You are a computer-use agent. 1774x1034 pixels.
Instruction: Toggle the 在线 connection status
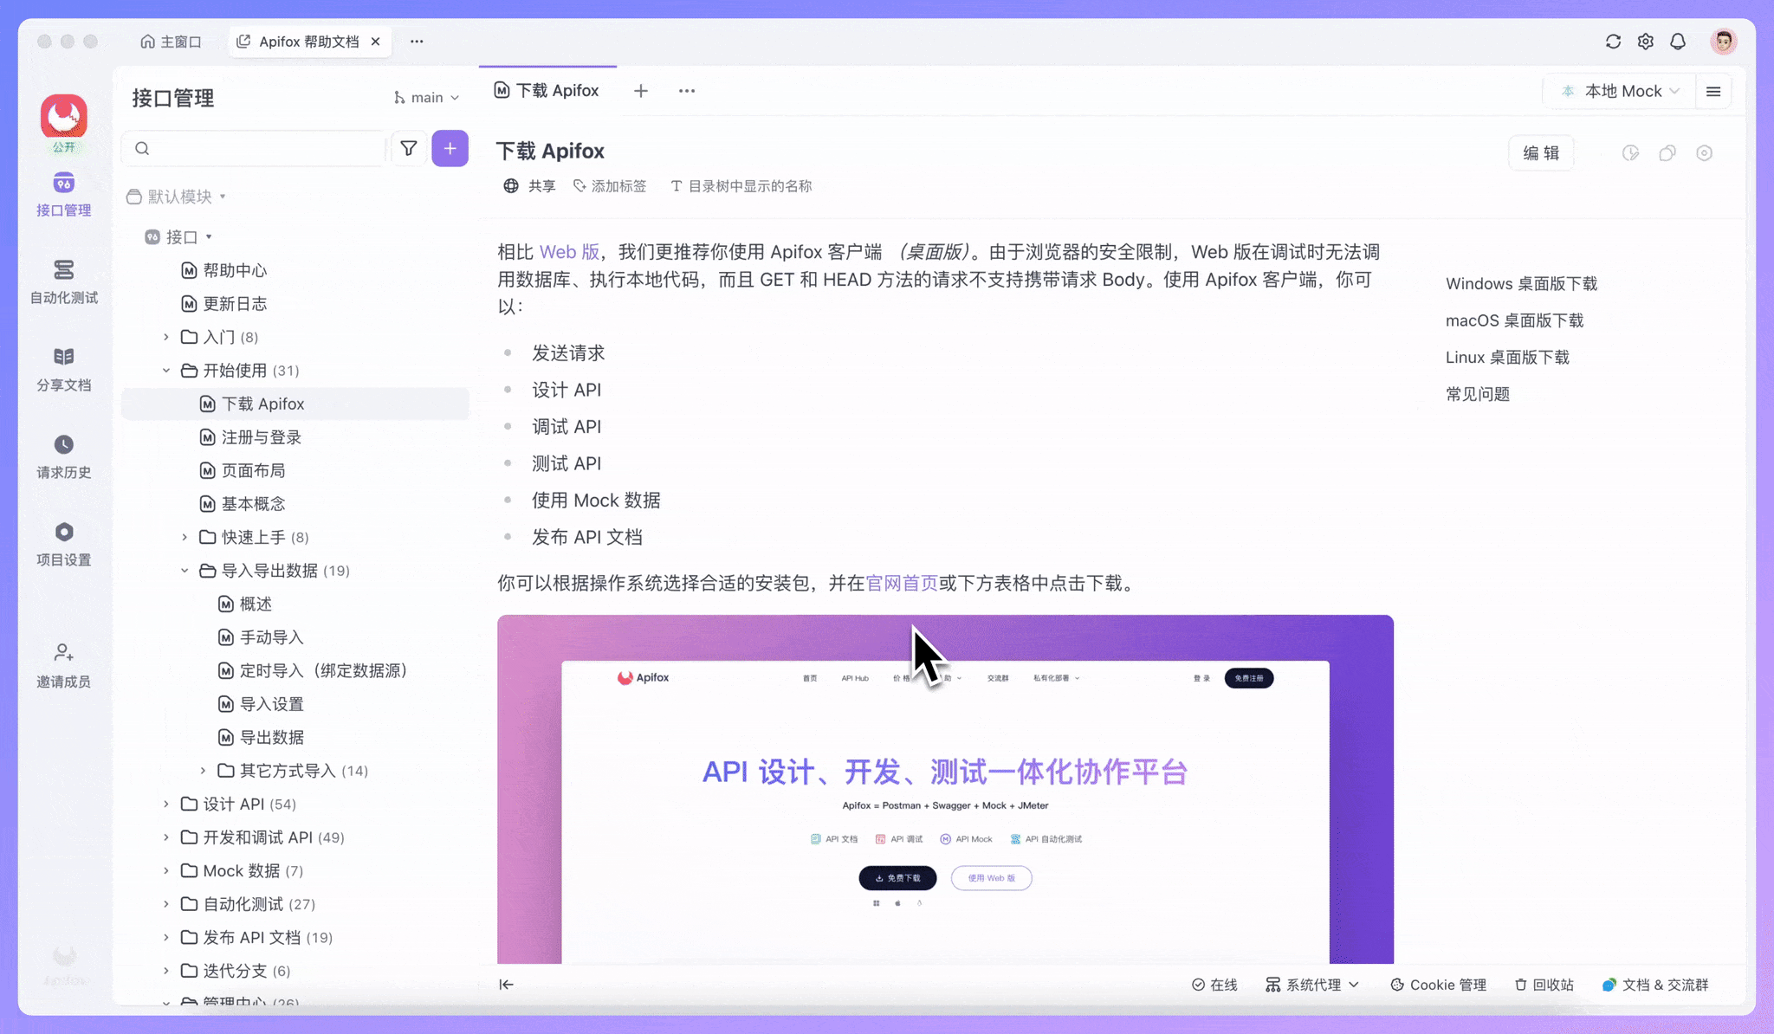click(1214, 985)
